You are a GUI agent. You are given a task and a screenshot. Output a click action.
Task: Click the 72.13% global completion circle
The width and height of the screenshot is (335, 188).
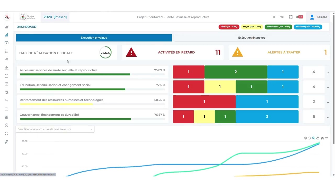(105, 52)
